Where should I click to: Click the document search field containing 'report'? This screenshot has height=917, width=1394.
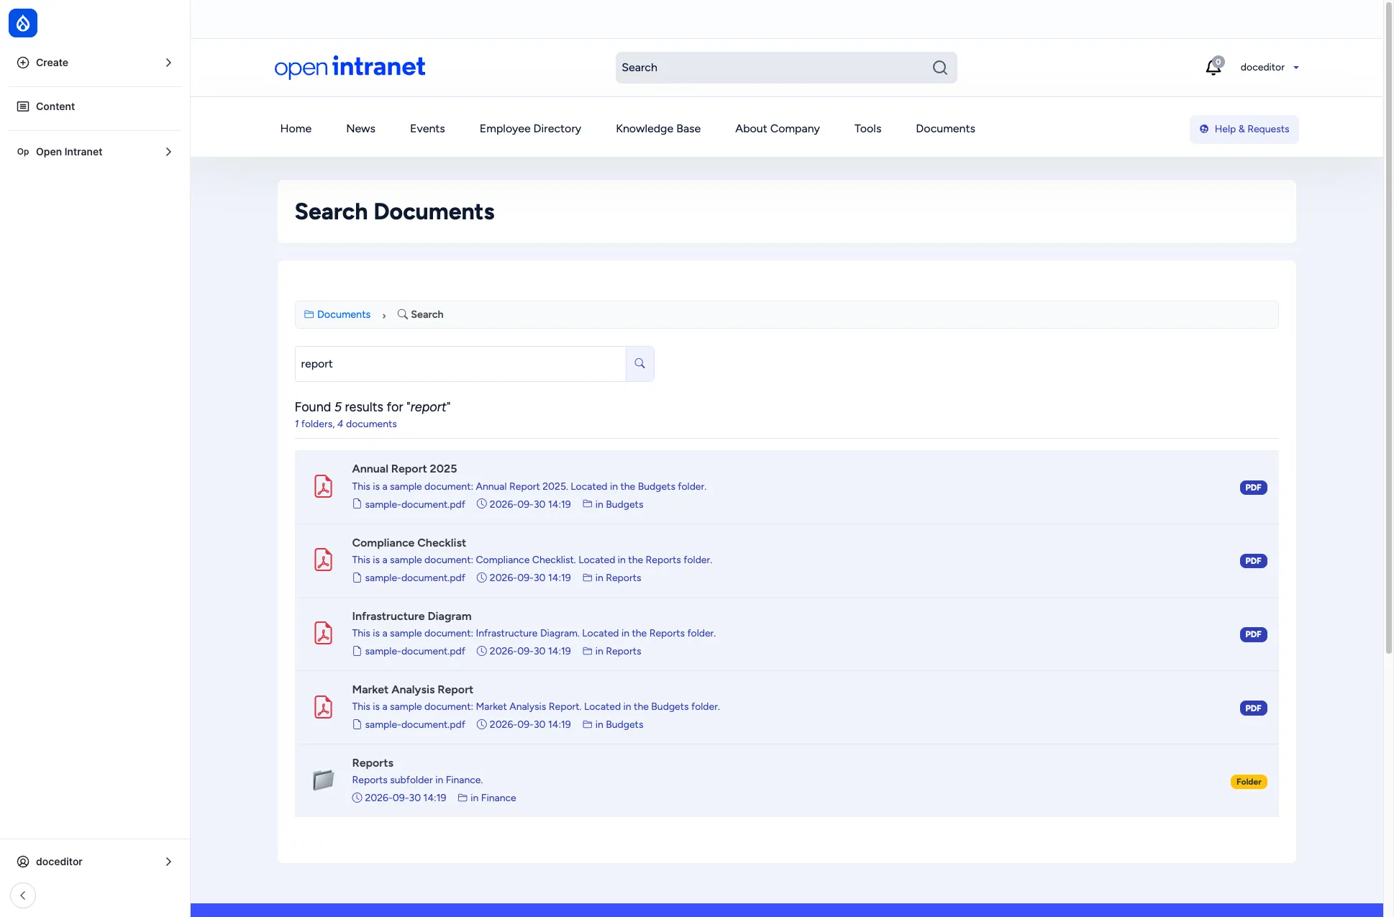tap(460, 364)
